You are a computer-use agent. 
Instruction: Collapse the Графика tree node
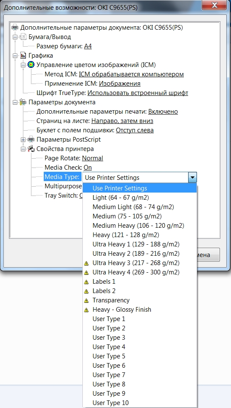15,56
